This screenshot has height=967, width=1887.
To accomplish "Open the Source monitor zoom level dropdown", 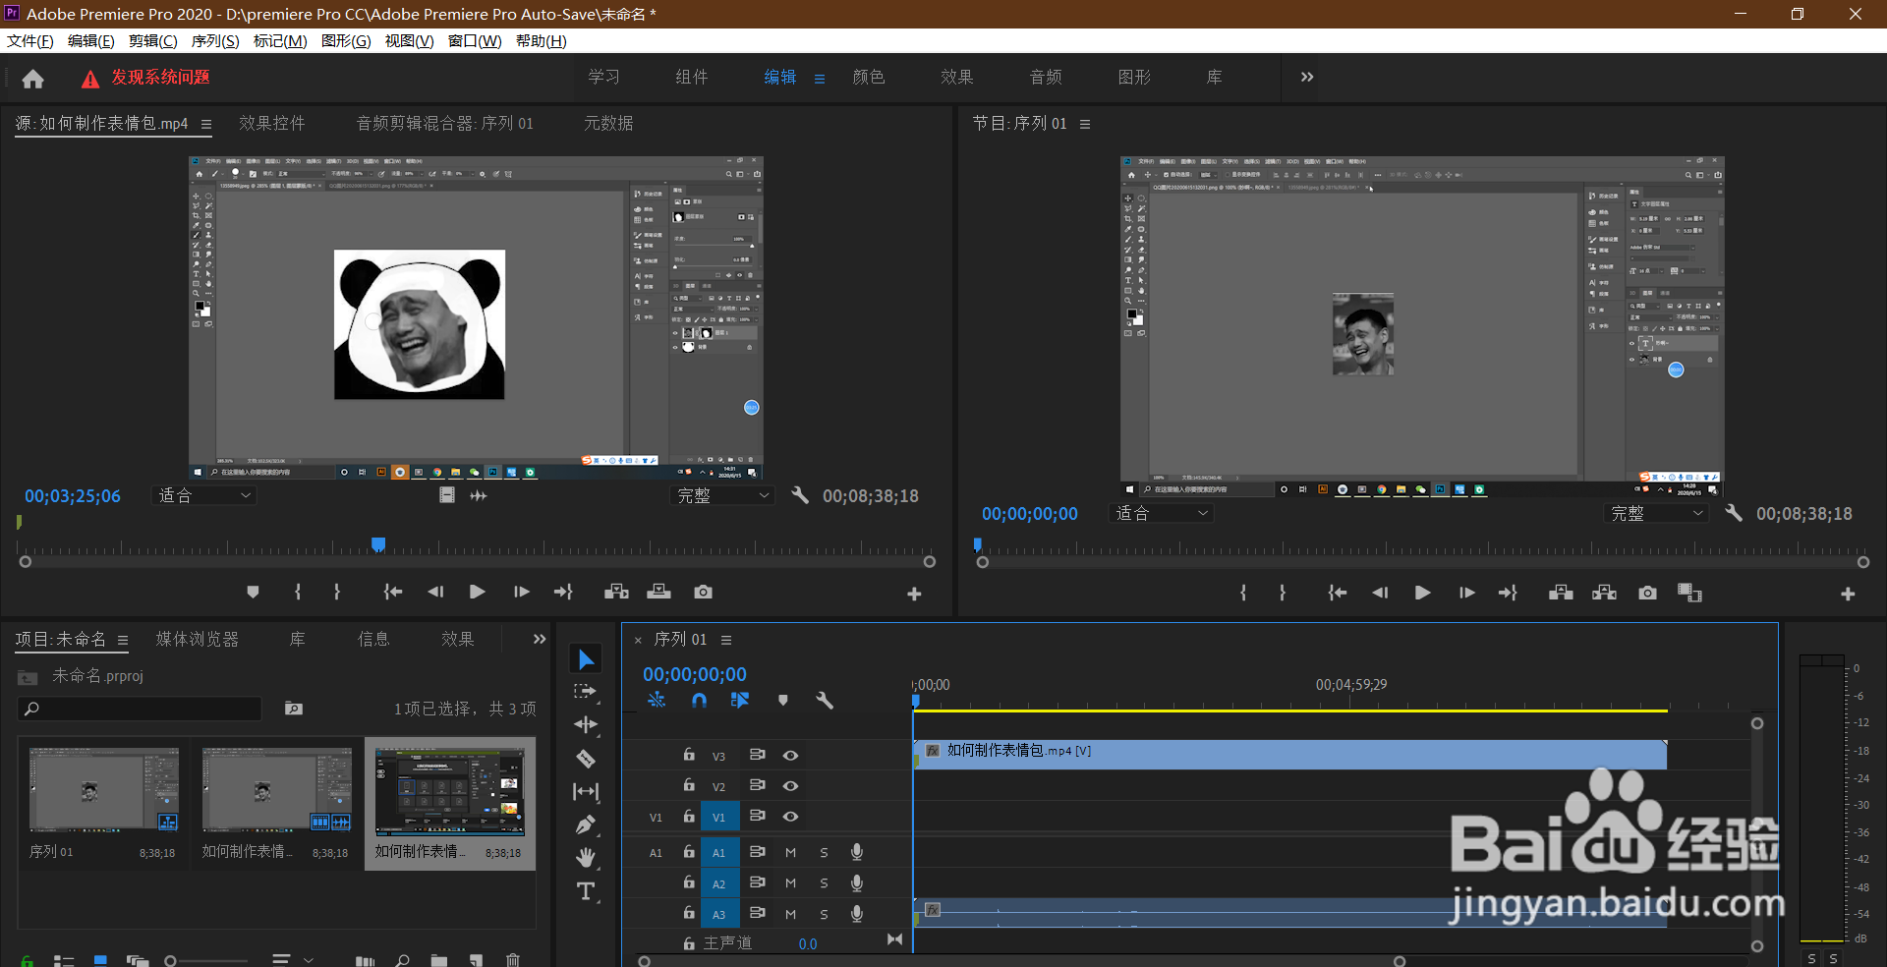I will point(204,496).
